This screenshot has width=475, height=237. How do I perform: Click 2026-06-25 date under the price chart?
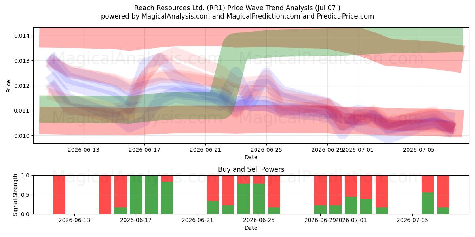(266, 150)
